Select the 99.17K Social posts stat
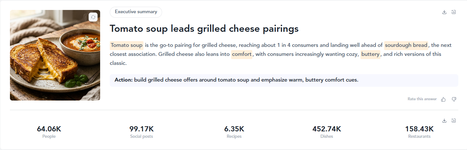 142,132
